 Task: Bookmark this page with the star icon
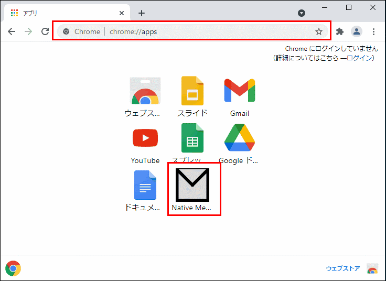click(319, 31)
